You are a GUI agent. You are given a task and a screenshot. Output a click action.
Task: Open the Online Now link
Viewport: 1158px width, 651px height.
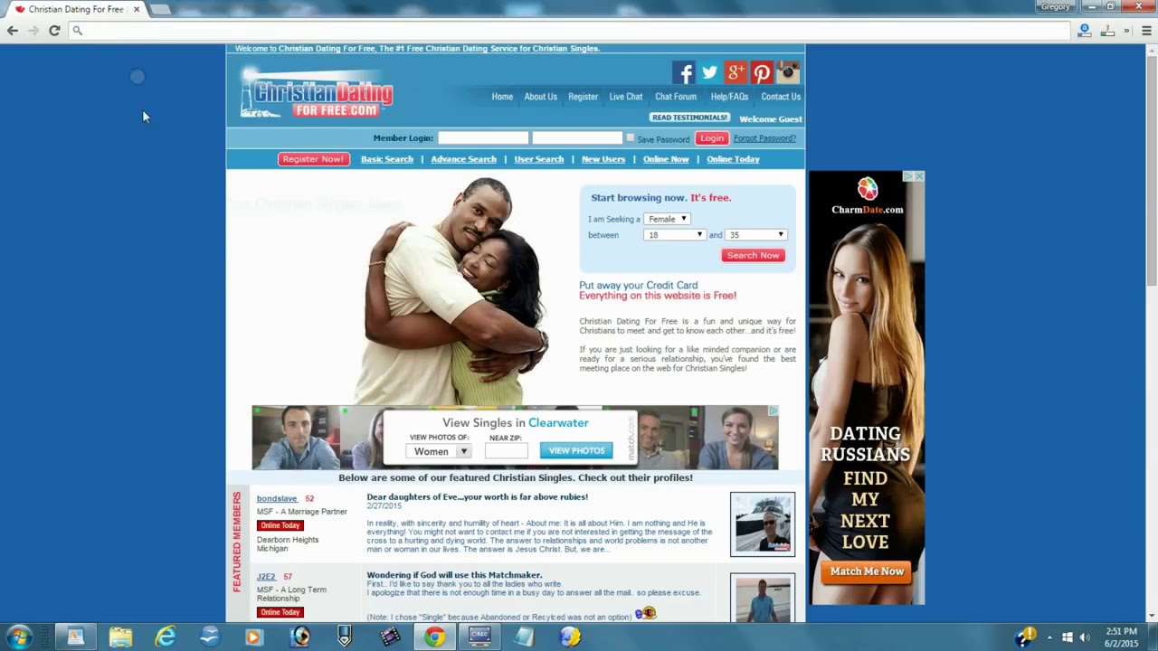tap(666, 159)
